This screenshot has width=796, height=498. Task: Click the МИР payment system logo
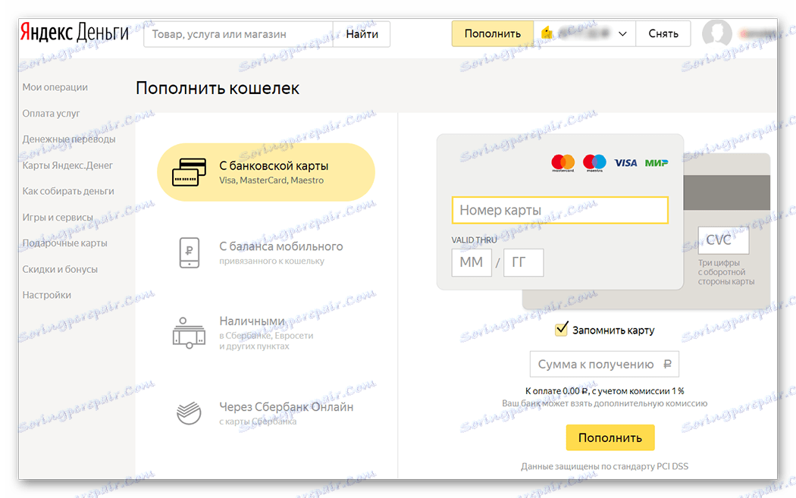pyautogui.click(x=657, y=162)
